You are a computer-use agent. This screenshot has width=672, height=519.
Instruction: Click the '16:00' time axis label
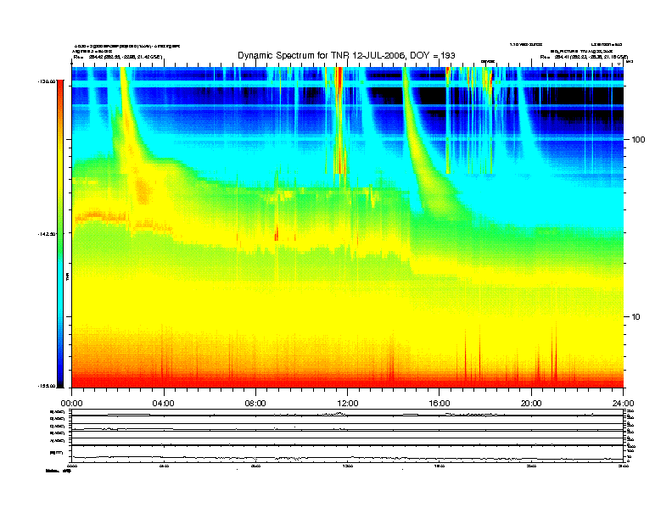click(440, 404)
